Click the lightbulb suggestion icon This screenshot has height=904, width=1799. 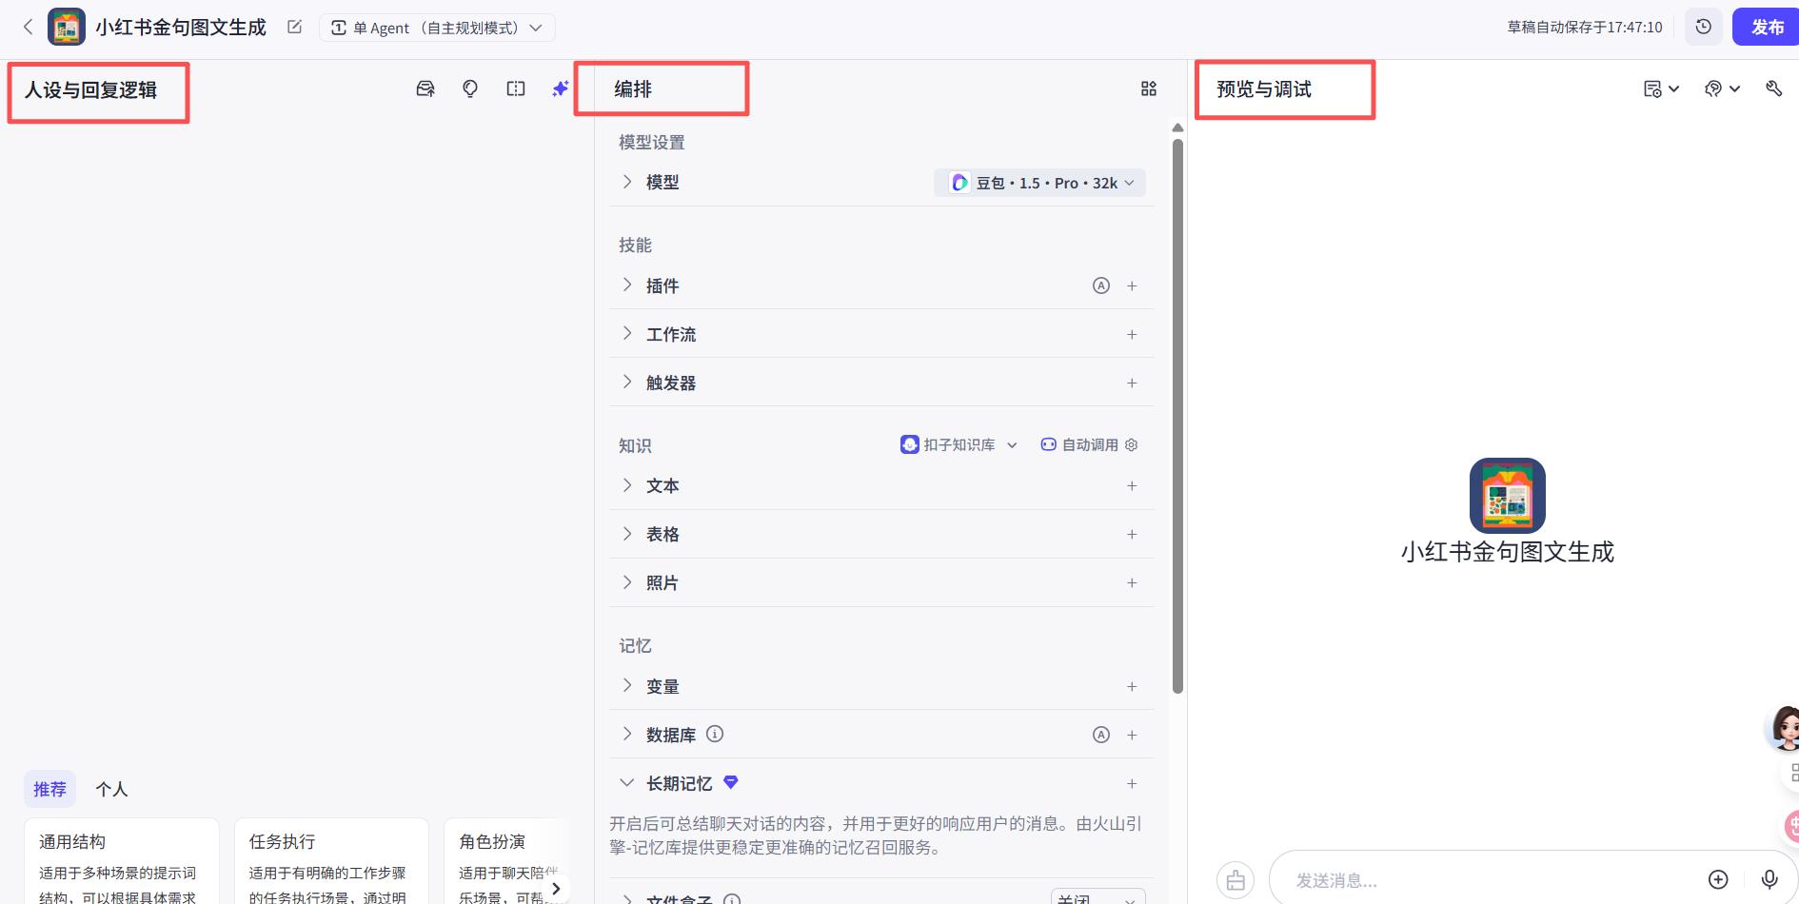470,88
